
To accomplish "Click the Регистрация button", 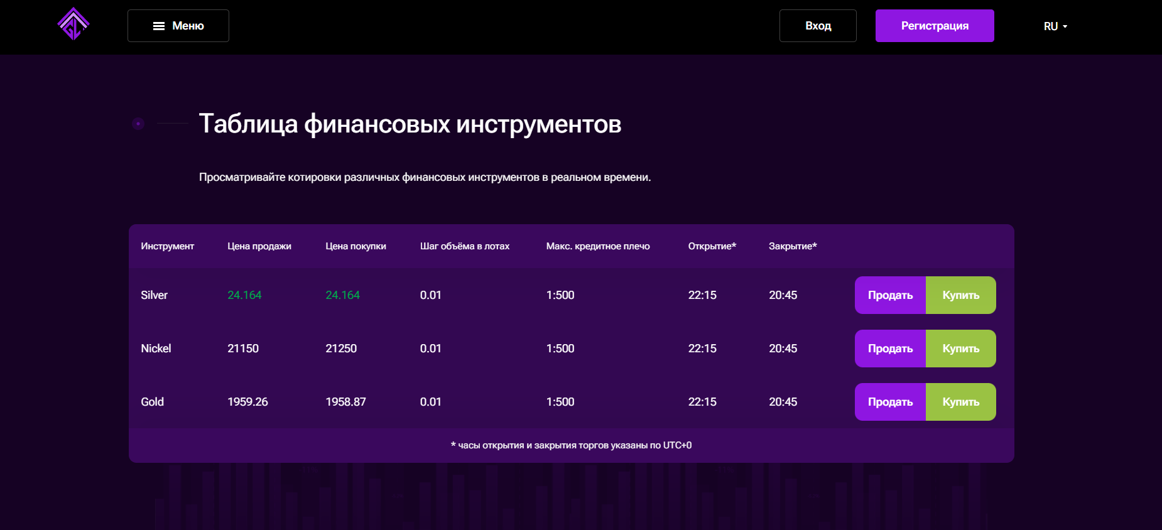I will click(935, 26).
